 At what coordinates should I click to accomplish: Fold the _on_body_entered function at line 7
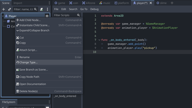[99, 40]
